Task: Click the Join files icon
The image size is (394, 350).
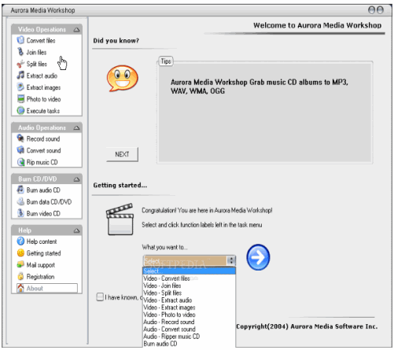Action: 20,52
